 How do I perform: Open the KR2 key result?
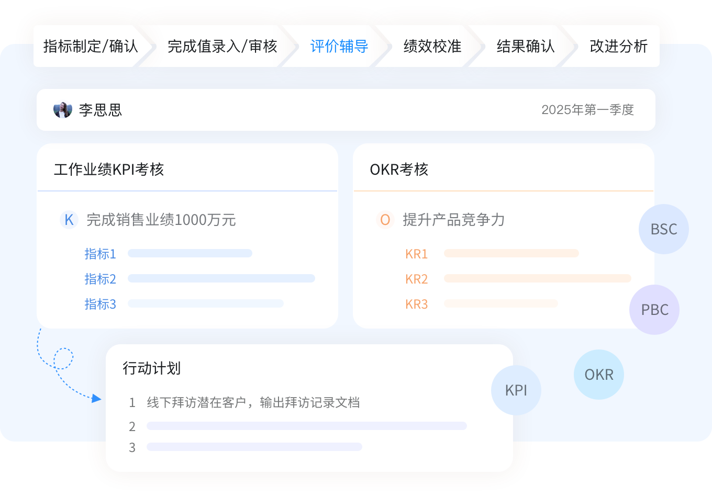point(416,279)
